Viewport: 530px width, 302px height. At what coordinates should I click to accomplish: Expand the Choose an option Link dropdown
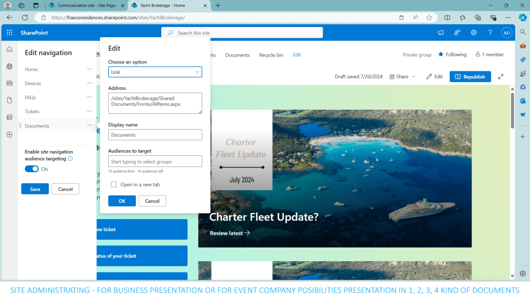coord(155,72)
